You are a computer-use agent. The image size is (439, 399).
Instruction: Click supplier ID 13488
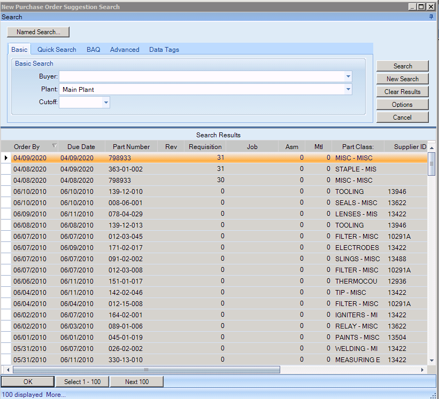pyautogui.click(x=397, y=259)
